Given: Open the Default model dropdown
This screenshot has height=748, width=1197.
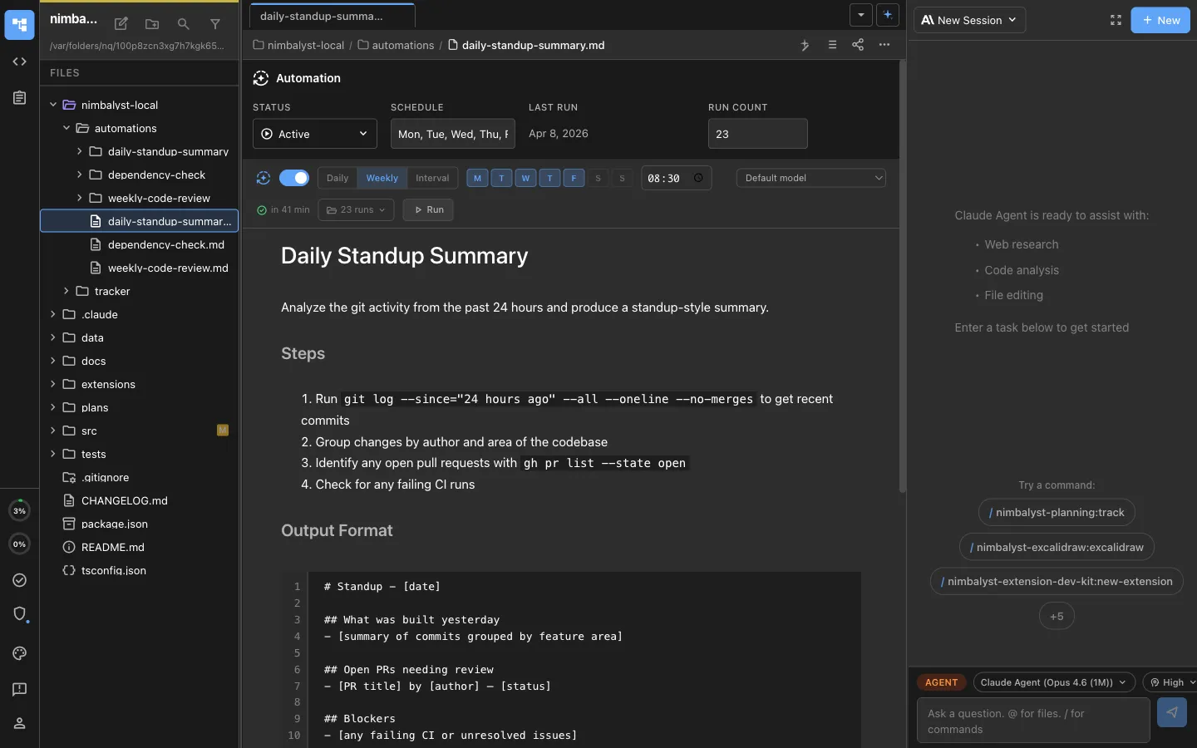Looking at the screenshot, I should [x=811, y=178].
